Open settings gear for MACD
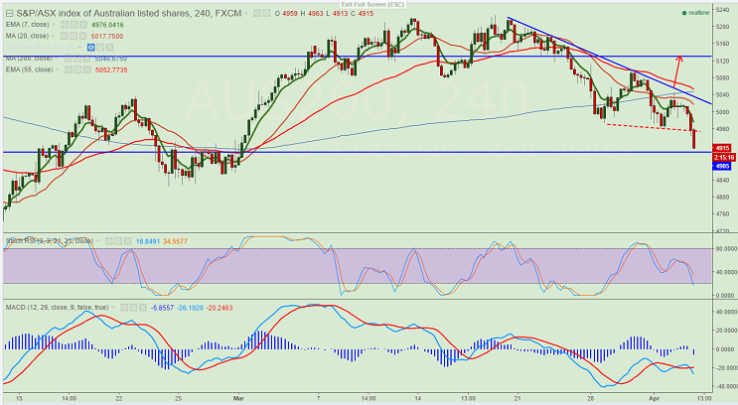 133,308
